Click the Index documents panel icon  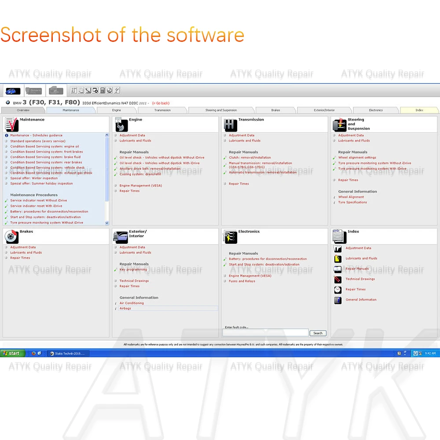point(340,237)
